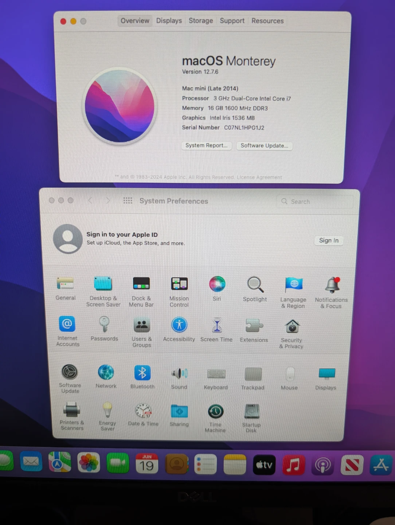Viewport: 395px width, 525px height.
Task: Click the Sign In button for Apple ID
Action: tap(329, 241)
